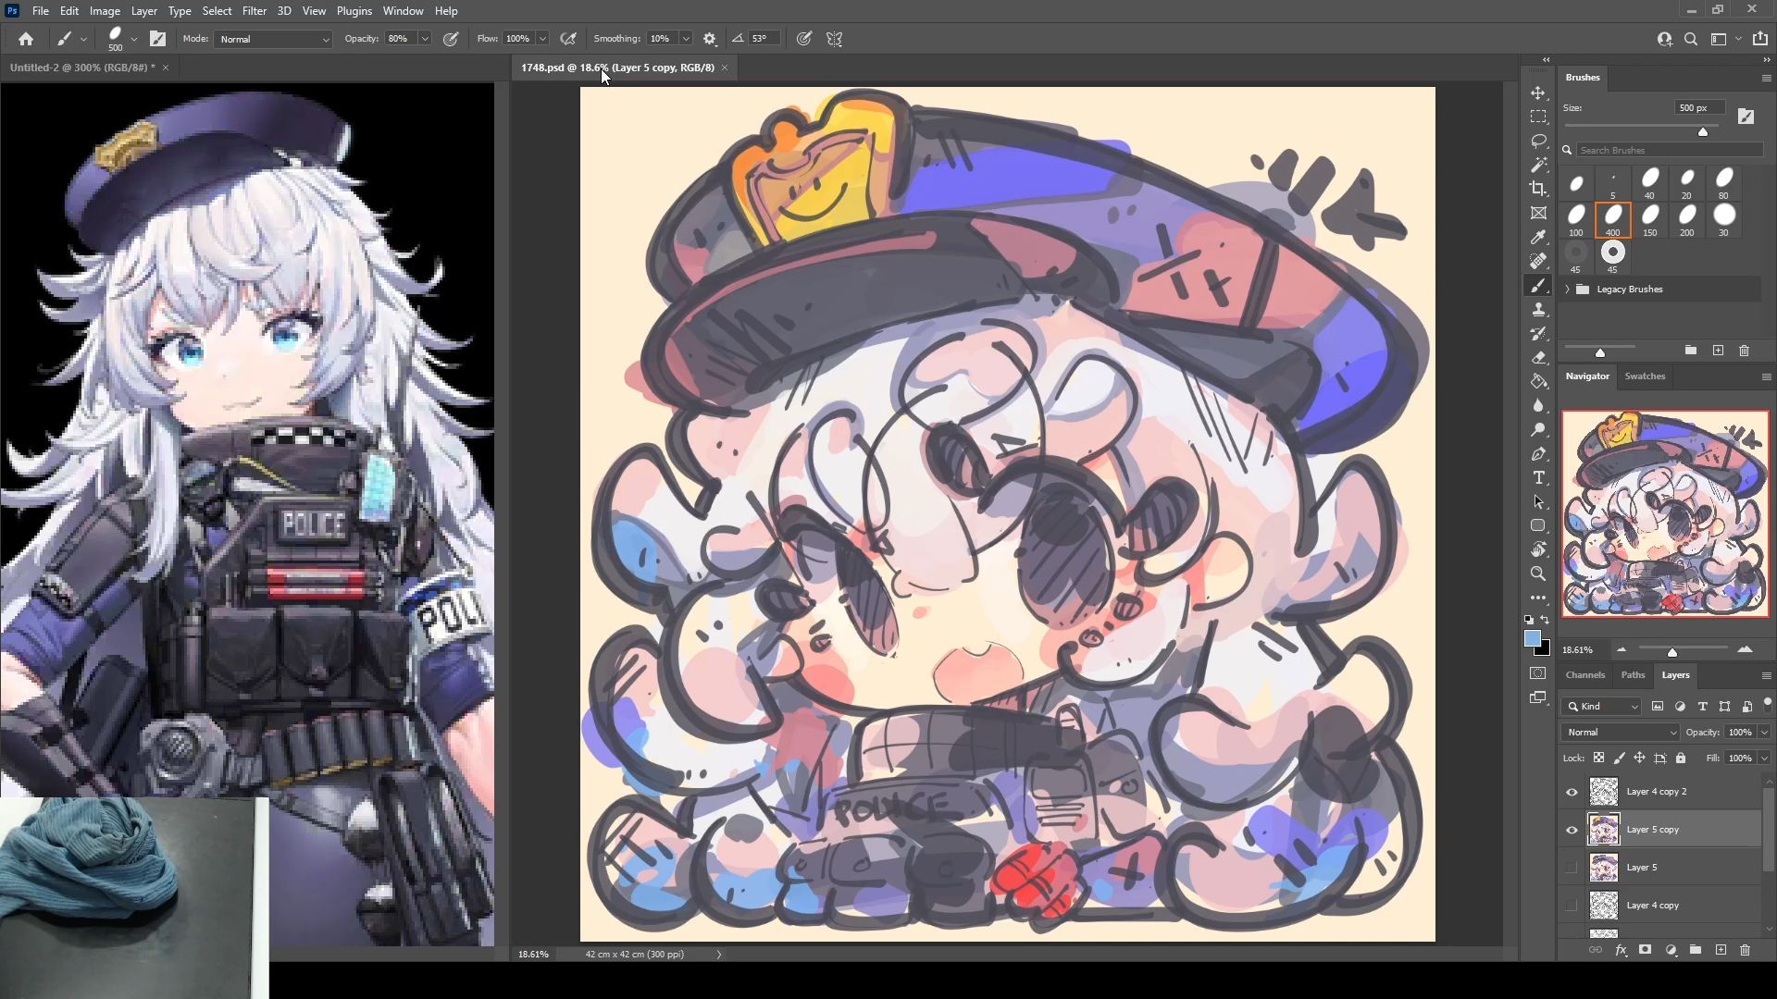Select the Hand tool
Image resolution: width=1777 pixels, height=999 pixels.
[1538, 549]
